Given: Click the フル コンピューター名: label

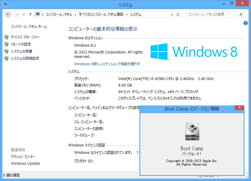Looking at the screenshot, I should [89, 122].
